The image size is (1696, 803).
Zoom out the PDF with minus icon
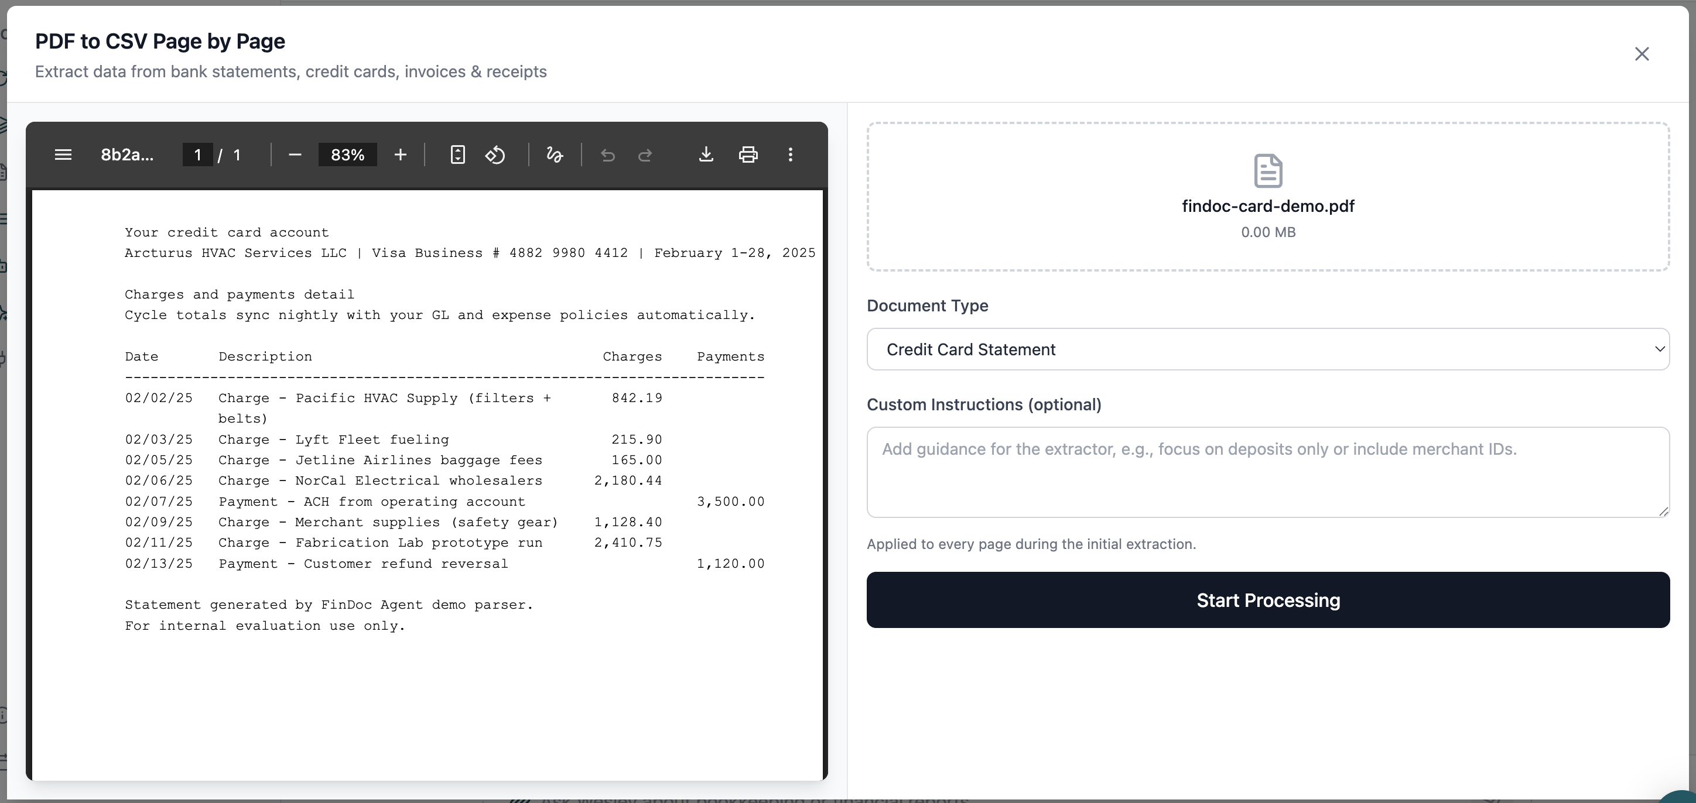295,155
